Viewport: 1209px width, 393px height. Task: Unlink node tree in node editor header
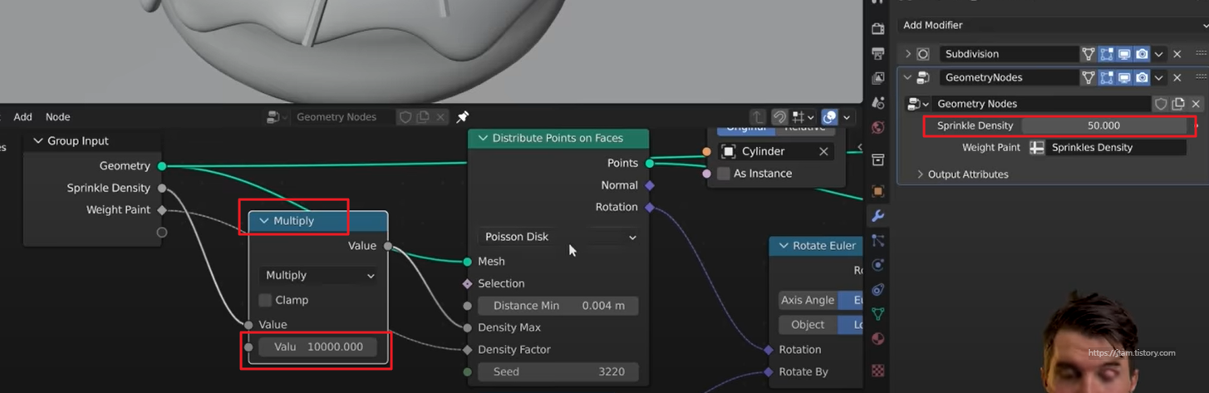coord(440,117)
